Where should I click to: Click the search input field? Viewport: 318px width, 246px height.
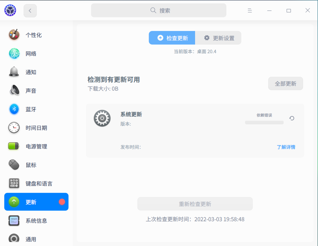159,10
